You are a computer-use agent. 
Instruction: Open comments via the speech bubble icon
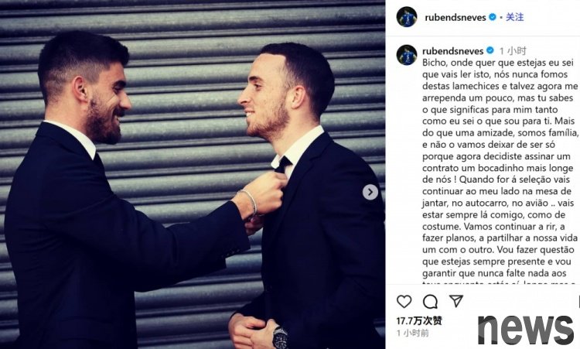click(430, 302)
